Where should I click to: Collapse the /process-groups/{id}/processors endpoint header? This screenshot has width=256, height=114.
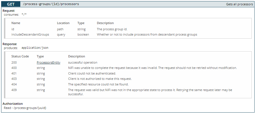point(128,4)
